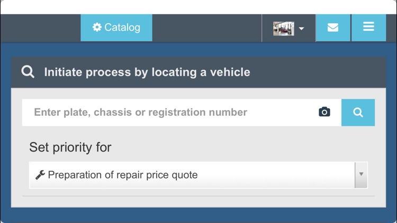Expand the caret next to workshop photo
The width and height of the screenshot is (397, 223).
(301, 29)
